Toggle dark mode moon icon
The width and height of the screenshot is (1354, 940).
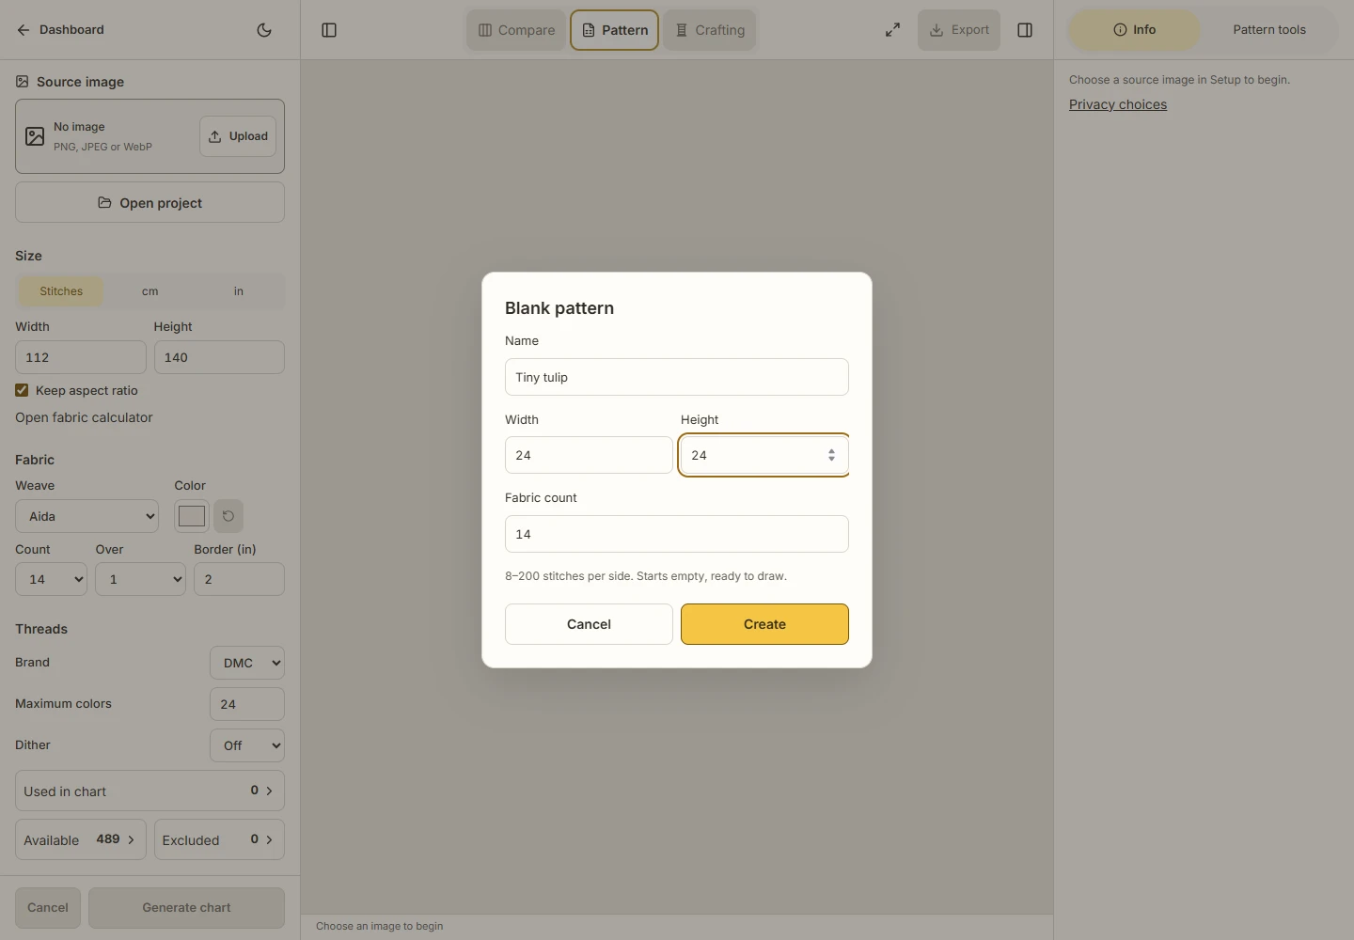(x=264, y=30)
